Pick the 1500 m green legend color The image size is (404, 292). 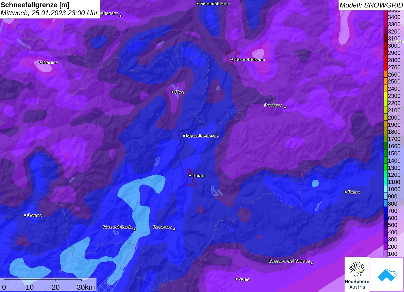point(386,153)
